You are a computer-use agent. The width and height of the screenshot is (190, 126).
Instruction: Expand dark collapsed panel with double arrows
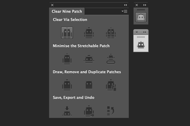[x=145, y=5]
